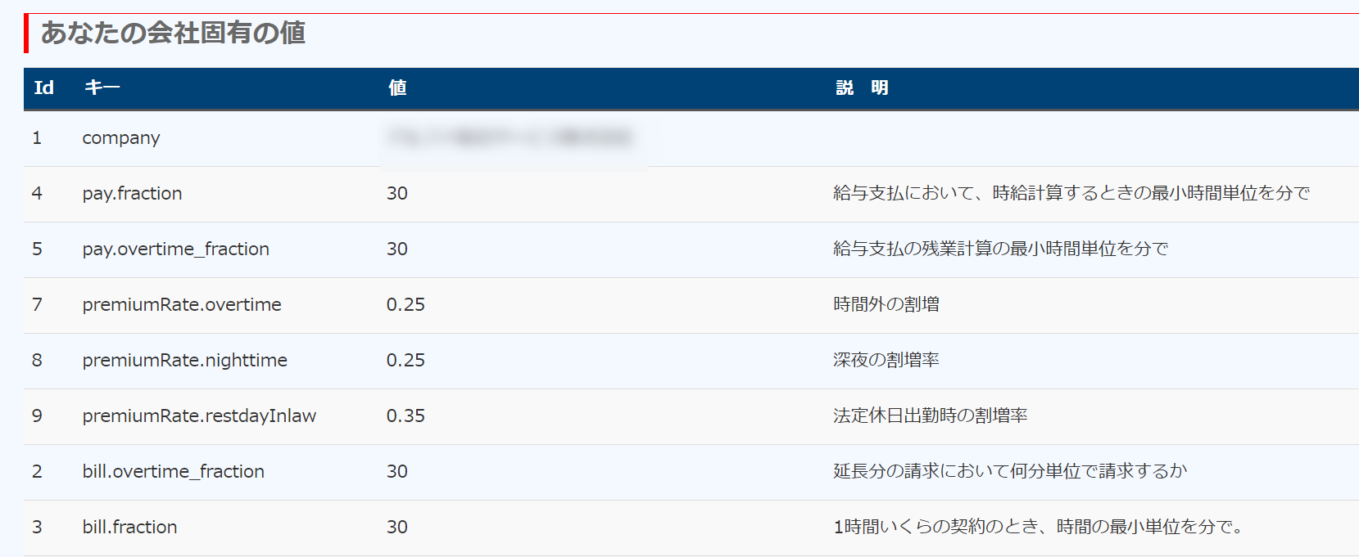Click the キー column header

click(x=102, y=88)
